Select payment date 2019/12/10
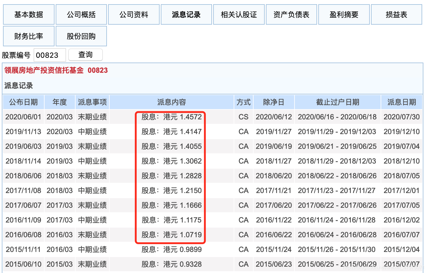Screen dimensions: 427x273 402,132
